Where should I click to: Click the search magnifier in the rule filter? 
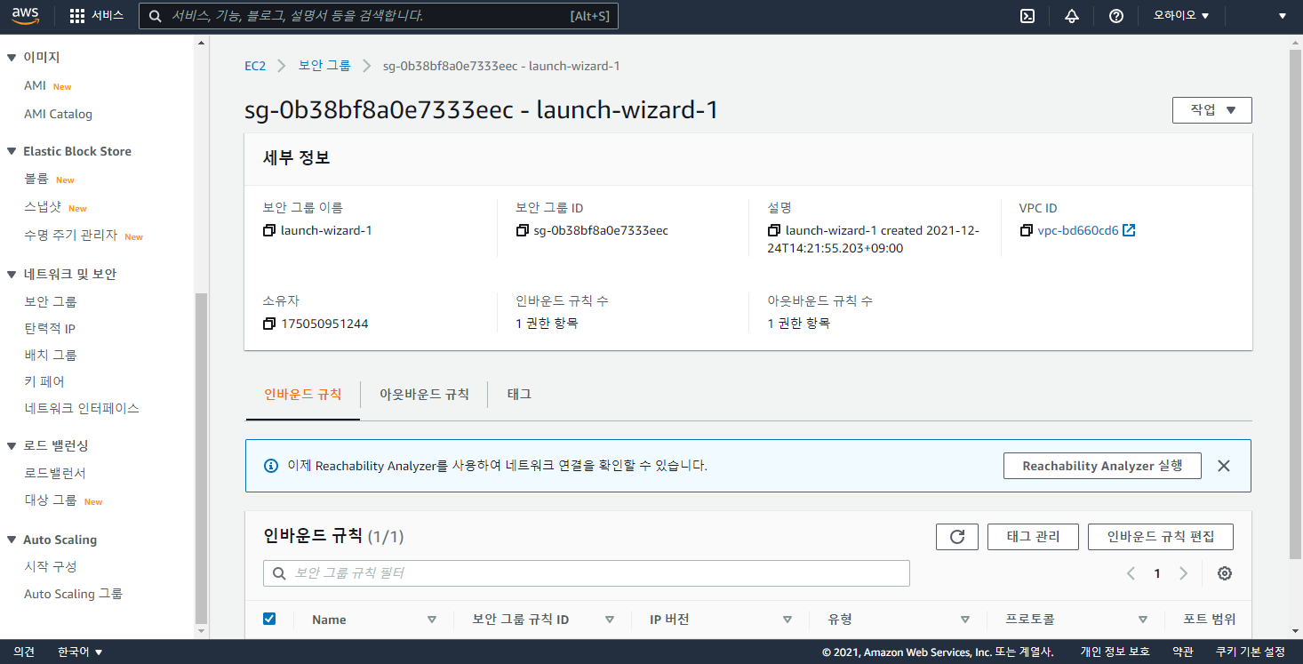point(279,573)
